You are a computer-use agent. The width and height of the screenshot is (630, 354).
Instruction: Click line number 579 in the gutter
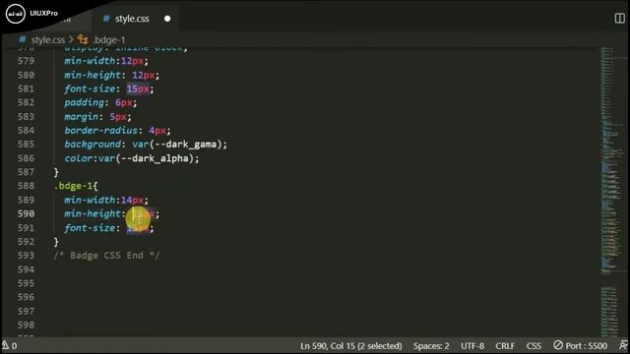pos(27,61)
